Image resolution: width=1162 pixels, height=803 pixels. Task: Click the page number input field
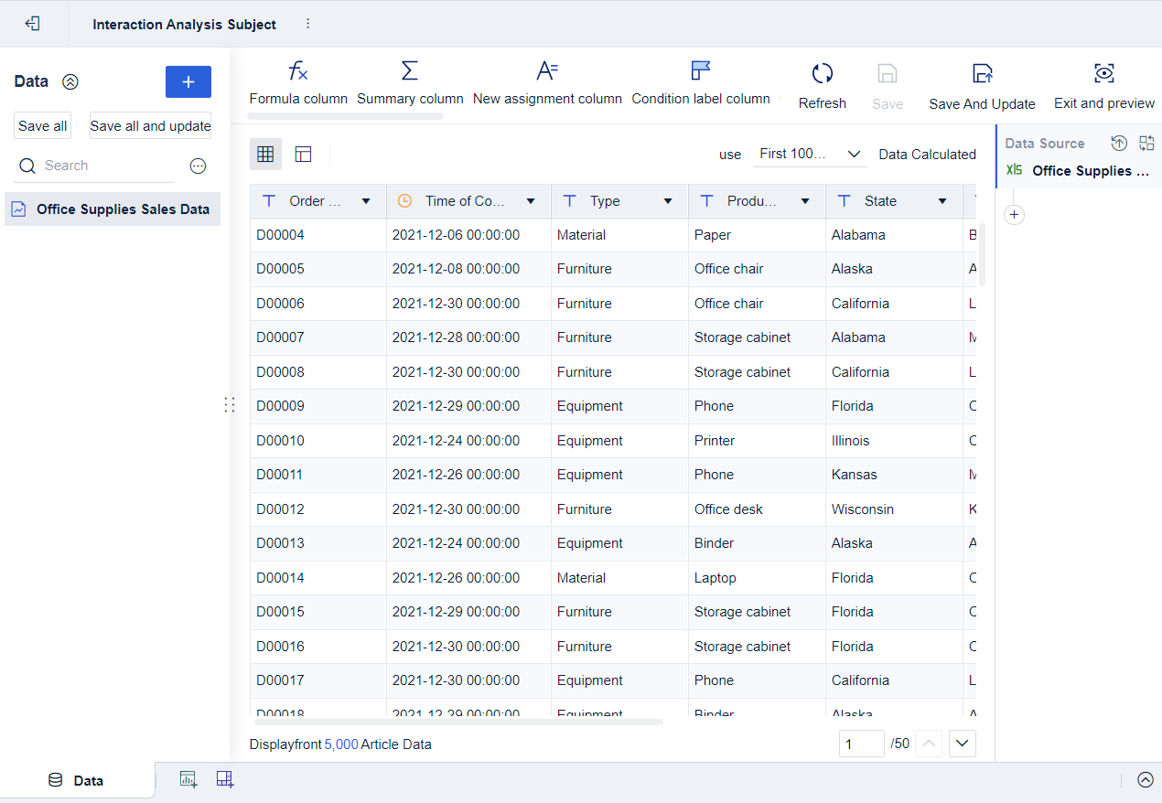click(861, 744)
